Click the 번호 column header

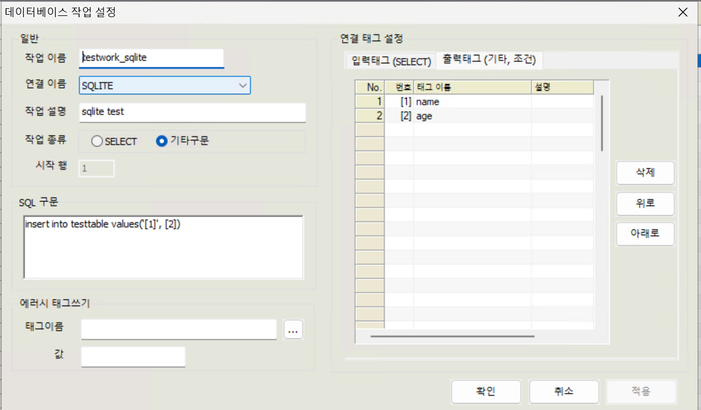399,87
